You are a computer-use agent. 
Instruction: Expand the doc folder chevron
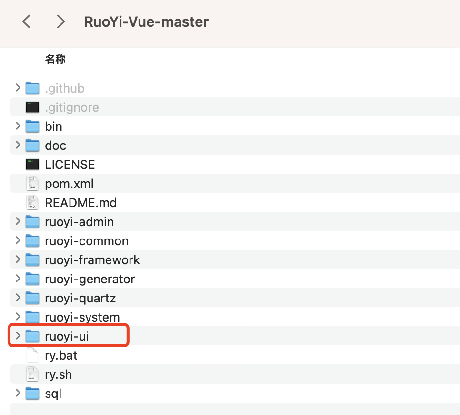point(18,145)
